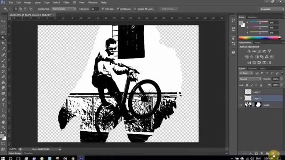Viewport: 285px width, 160px height.
Task: Switch to the Paths tab
Action: [x=263, y=68]
